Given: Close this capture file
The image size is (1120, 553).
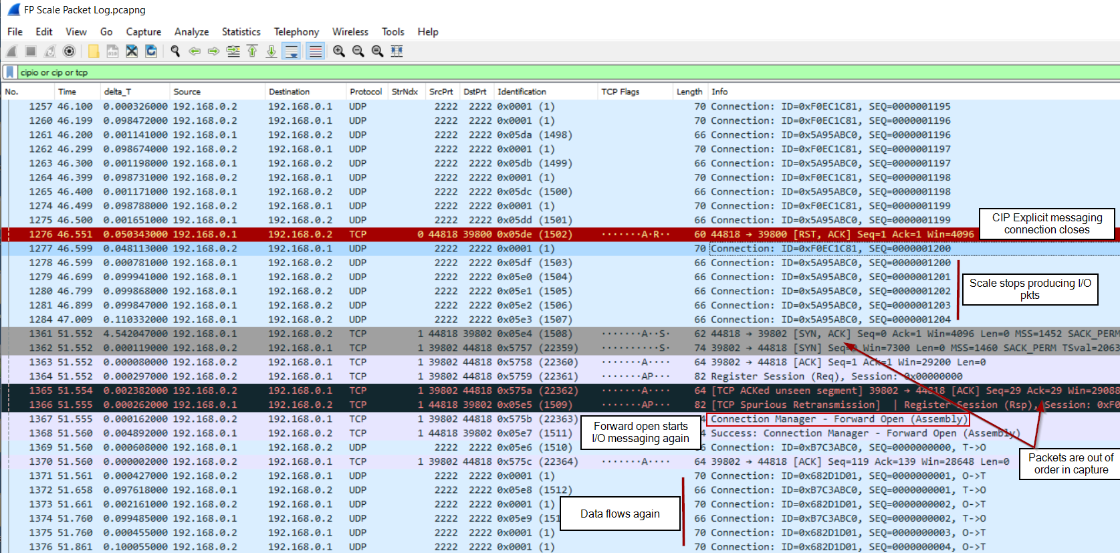Looking at the screenshot, I should pos(132,51).
